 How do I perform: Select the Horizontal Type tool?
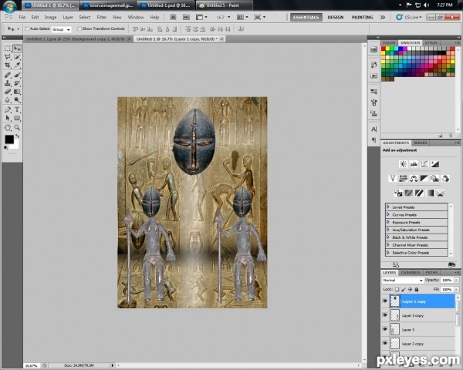[17, 109]
